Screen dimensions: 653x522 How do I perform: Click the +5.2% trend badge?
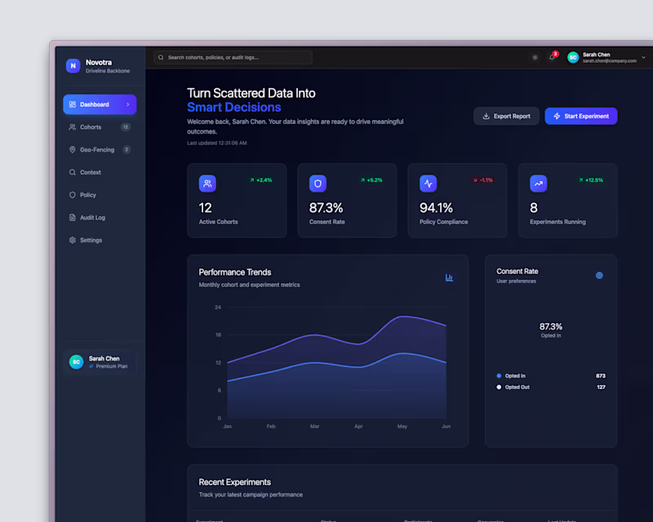click(371, 180)
